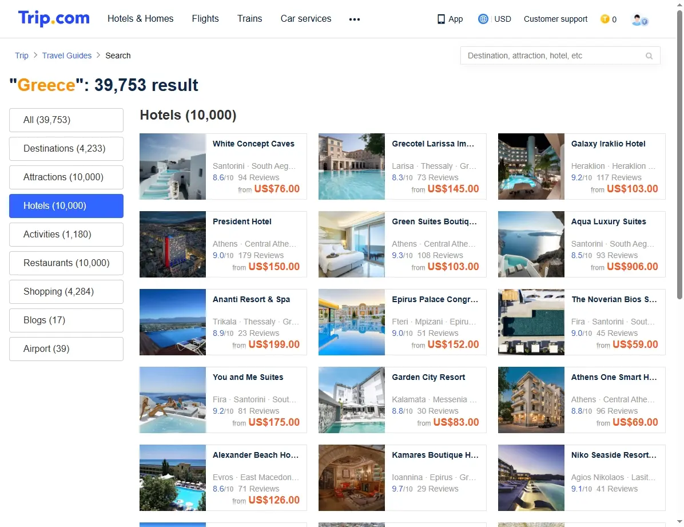Open the Trains menu

249,19
